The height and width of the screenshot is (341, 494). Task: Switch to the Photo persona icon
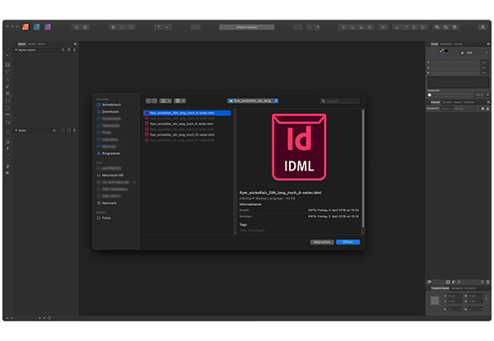click(48, 27)
